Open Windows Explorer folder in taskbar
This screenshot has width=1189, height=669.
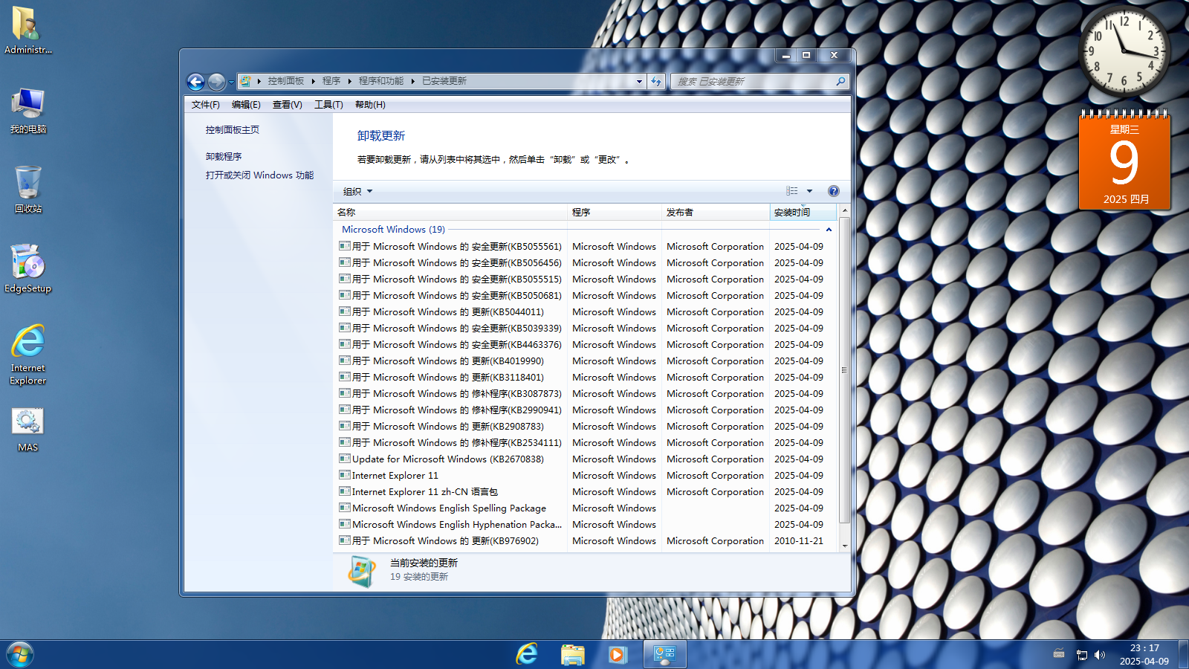(x=573, y=655)
